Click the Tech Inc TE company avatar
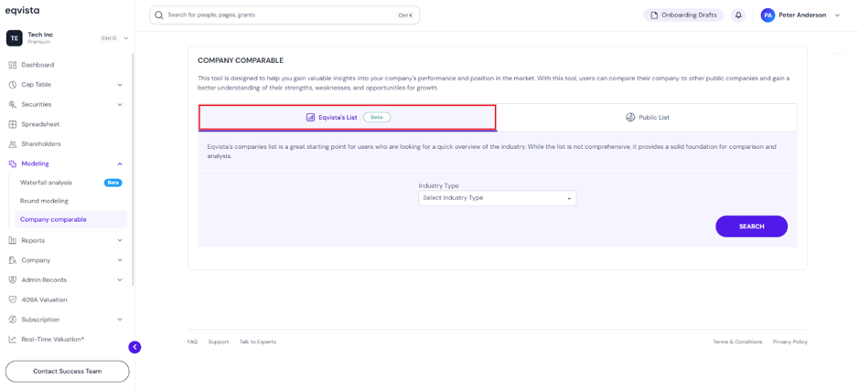 pyautogui.click(x=14, y=37)
